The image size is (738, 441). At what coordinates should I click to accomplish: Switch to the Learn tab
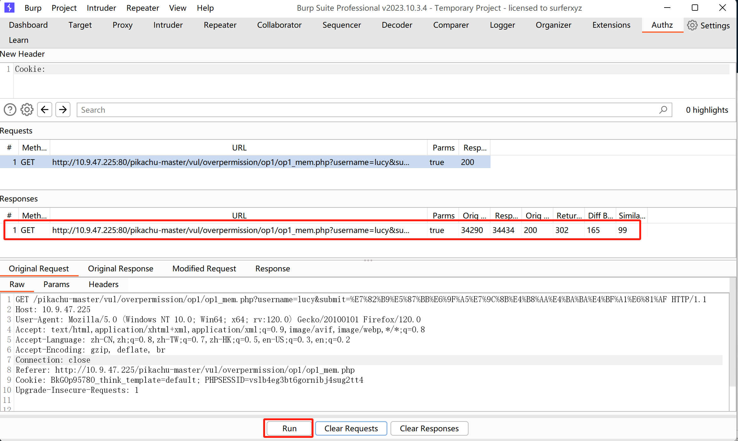point(19,40)
